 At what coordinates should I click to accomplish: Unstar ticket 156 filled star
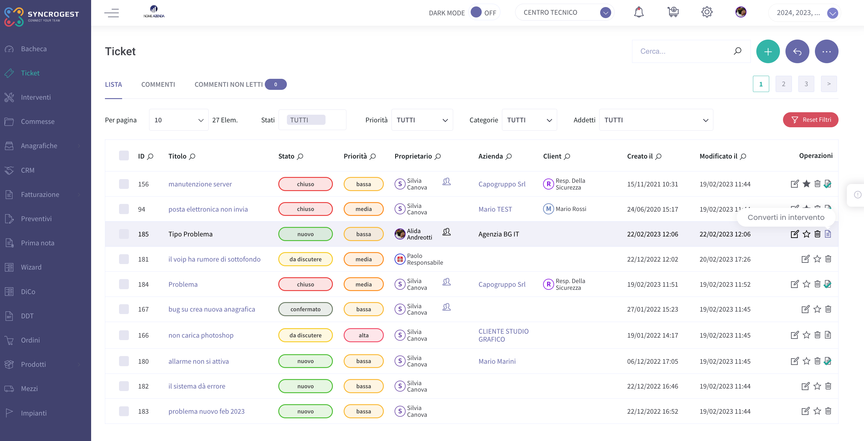click(806, 184)
